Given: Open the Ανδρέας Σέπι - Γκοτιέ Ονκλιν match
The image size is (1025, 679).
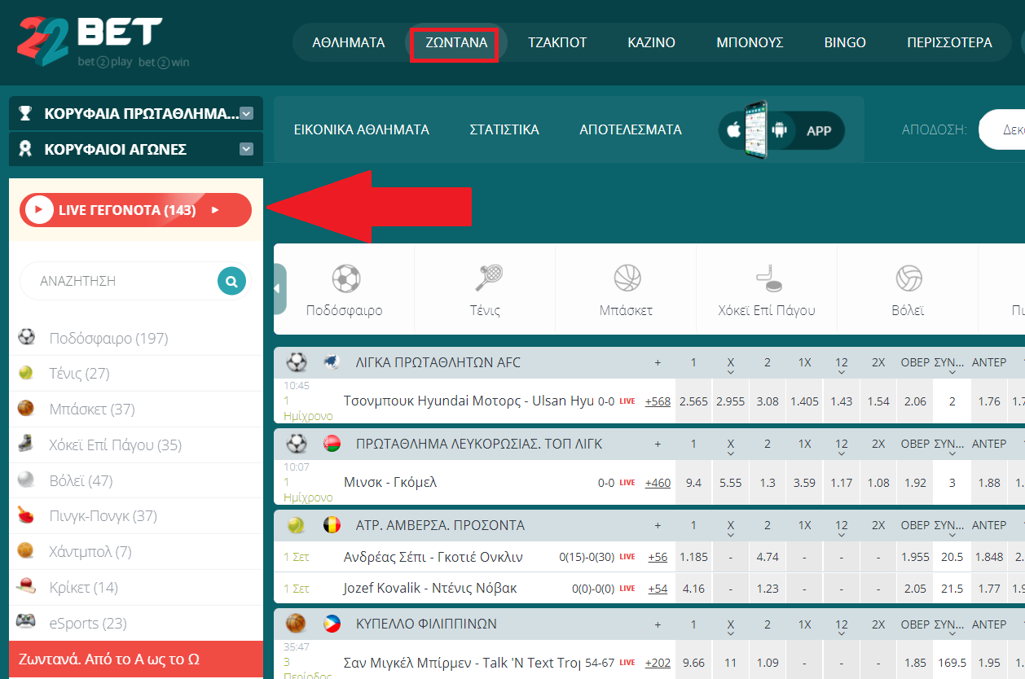Looking at the screenshot, I should 433,557.
